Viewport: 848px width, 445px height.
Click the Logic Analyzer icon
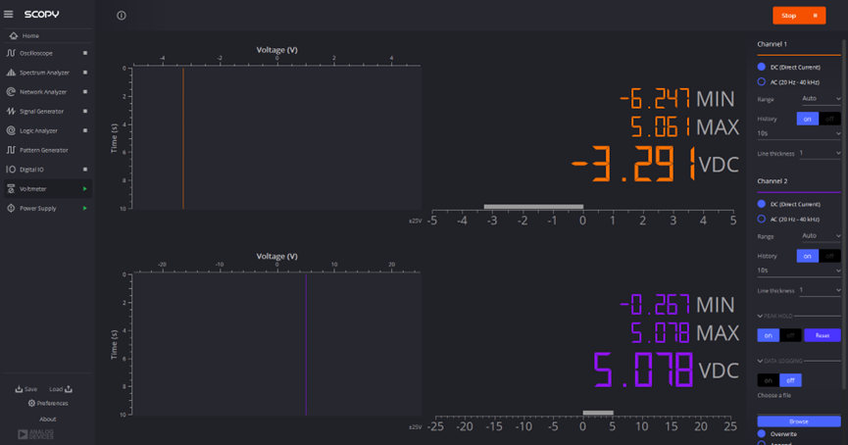[11, 130]
